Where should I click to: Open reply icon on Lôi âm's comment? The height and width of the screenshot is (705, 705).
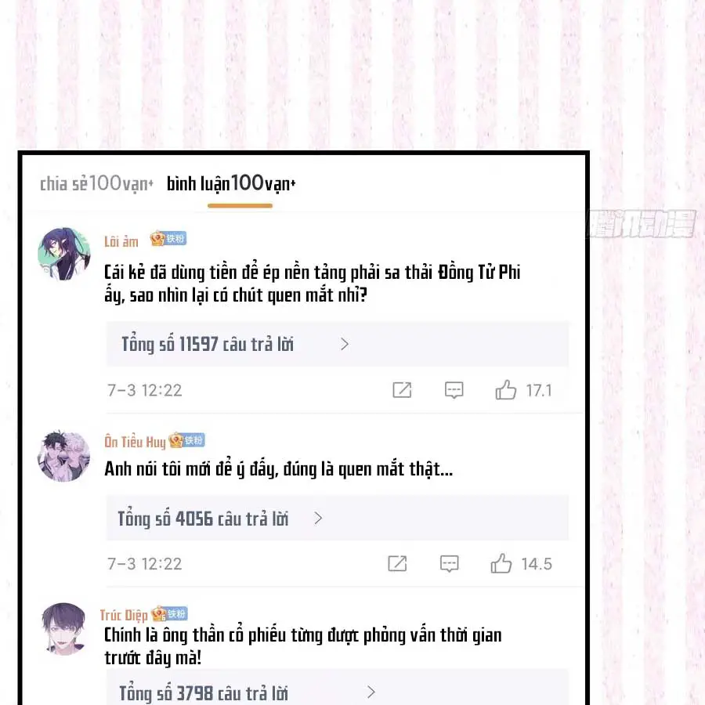454,390
